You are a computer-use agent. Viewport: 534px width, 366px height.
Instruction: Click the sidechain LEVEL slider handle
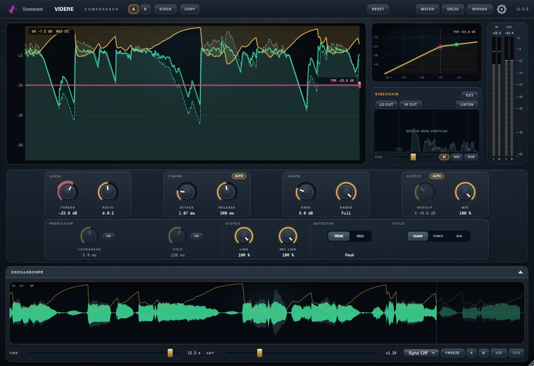point(413,157)
